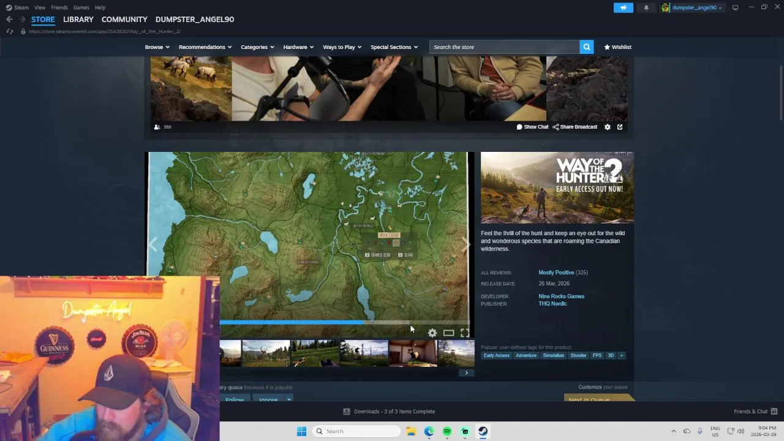Expand the Categories dropdown
This screenshot has height=441, width=784.
point(257,47)
